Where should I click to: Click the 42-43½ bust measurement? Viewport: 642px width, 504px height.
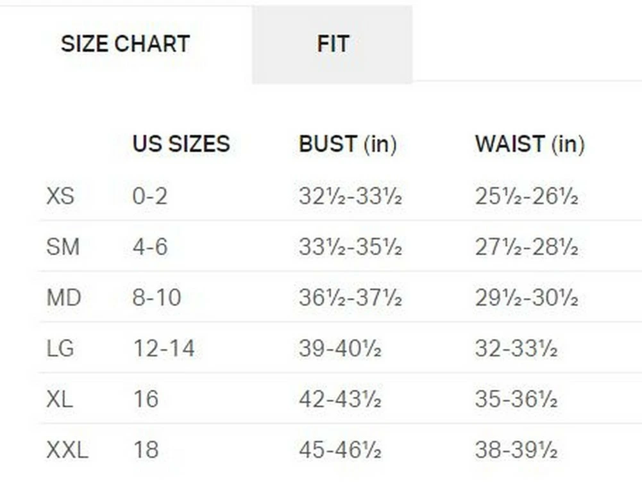(340, 399)
